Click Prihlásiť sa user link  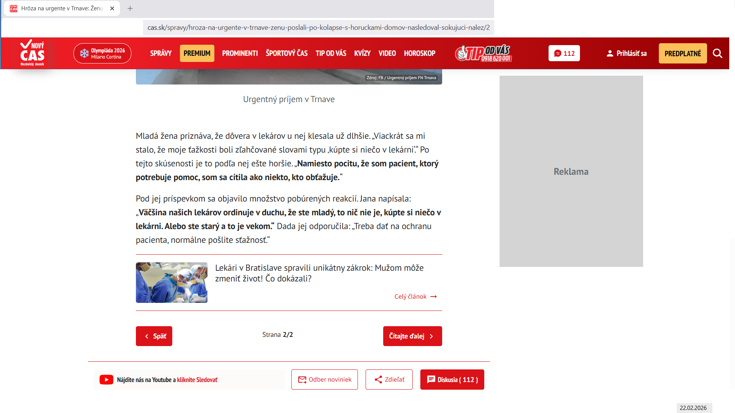[x=626, y=54]
